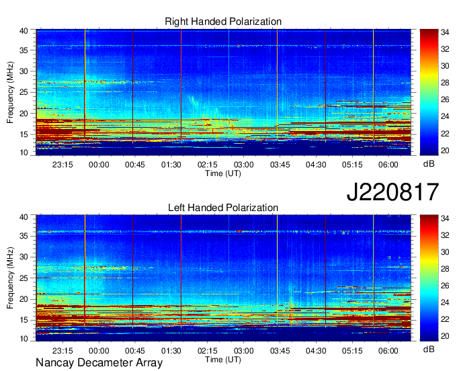The width and height of the screenshot is (457, 371).
Task: Click the "dB" label under the upper color bar
Action: (429, 164)
